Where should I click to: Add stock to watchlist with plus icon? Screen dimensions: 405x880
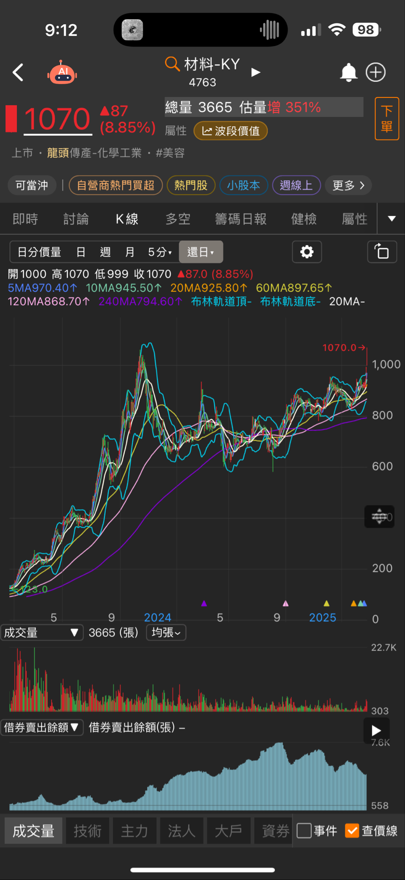pyautogui.click(x=376, y=72)
